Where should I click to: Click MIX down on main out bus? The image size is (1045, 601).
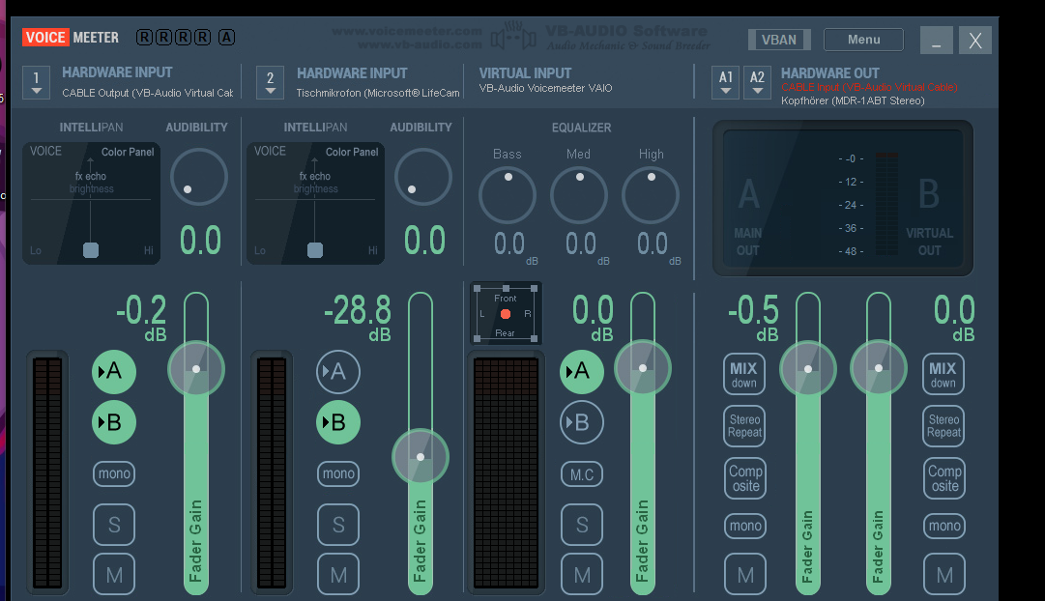click(x=743, y=375)
